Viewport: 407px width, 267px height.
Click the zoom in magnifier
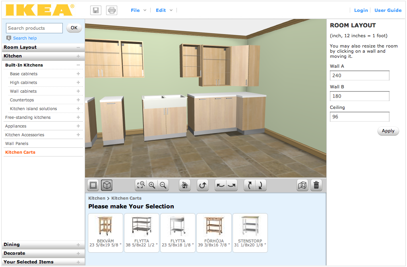coord(152,185)
